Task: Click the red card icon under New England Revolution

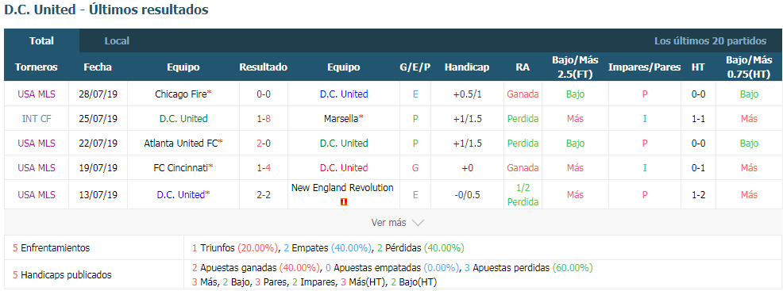Action: point(344,202)
